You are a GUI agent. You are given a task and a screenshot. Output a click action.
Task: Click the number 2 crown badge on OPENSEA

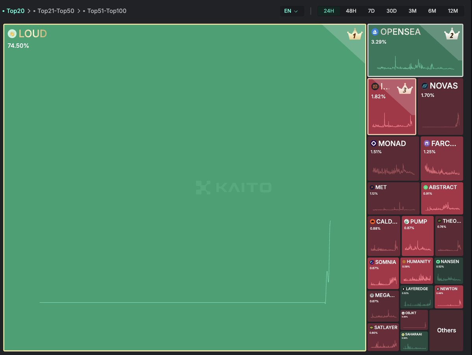452,34
